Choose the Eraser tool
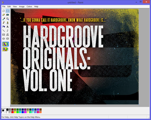 pos(4,15)
